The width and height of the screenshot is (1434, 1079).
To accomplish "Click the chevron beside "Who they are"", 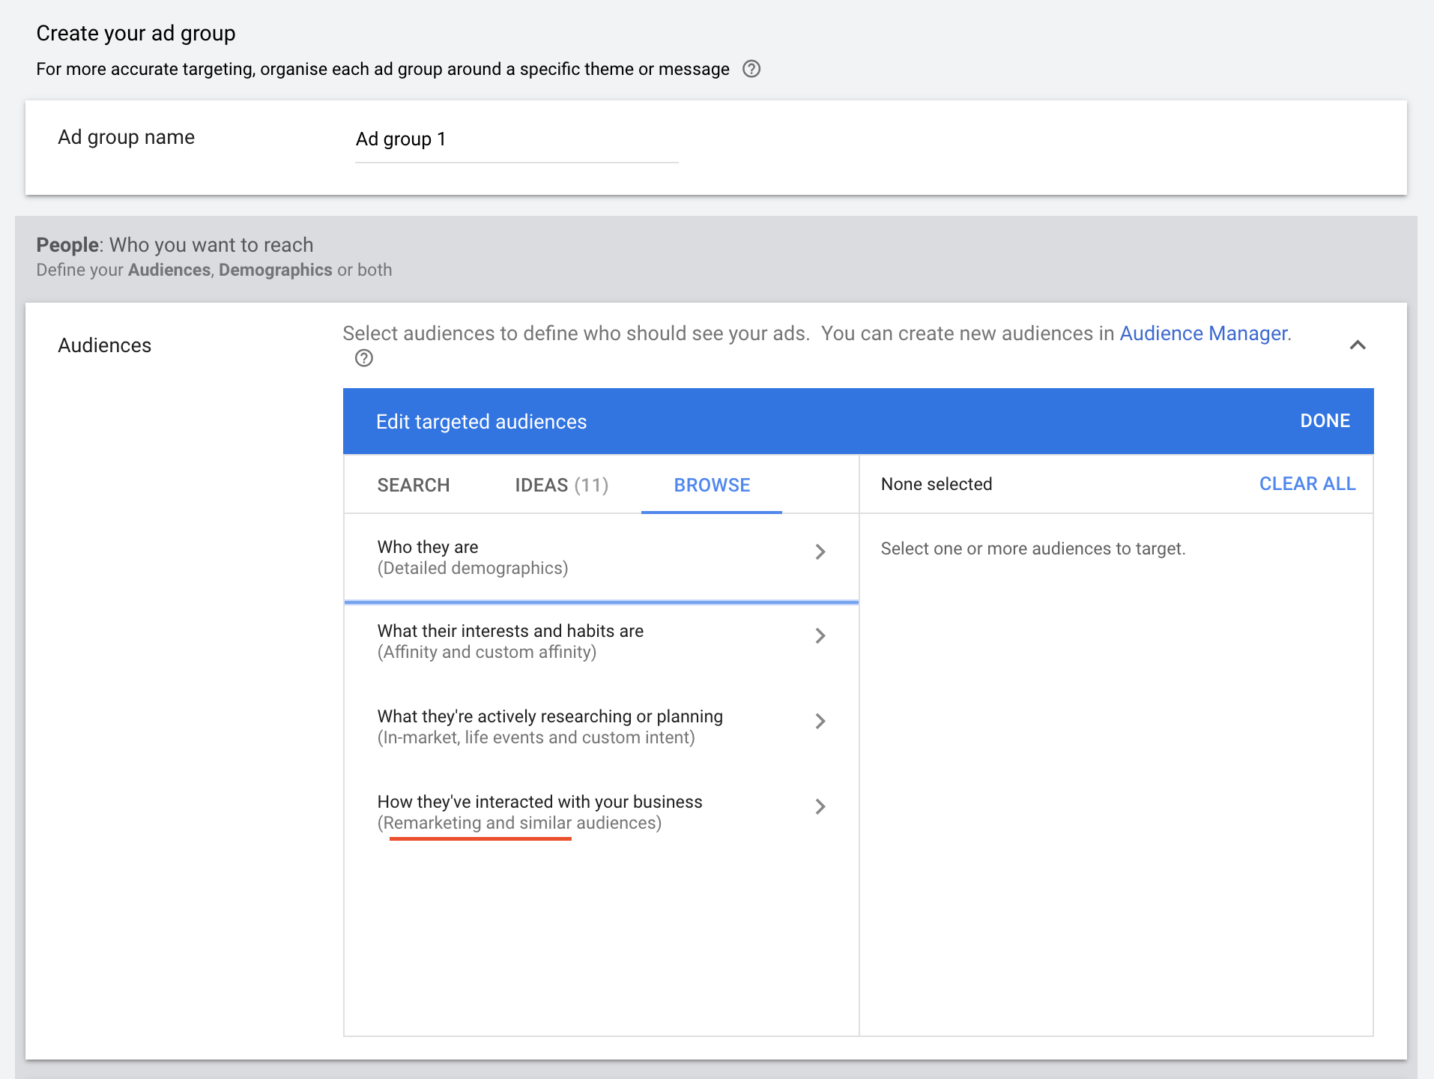I will click(x=821, y=552).
